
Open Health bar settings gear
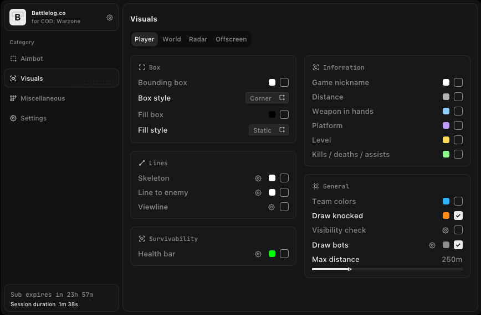coord(258,254)
